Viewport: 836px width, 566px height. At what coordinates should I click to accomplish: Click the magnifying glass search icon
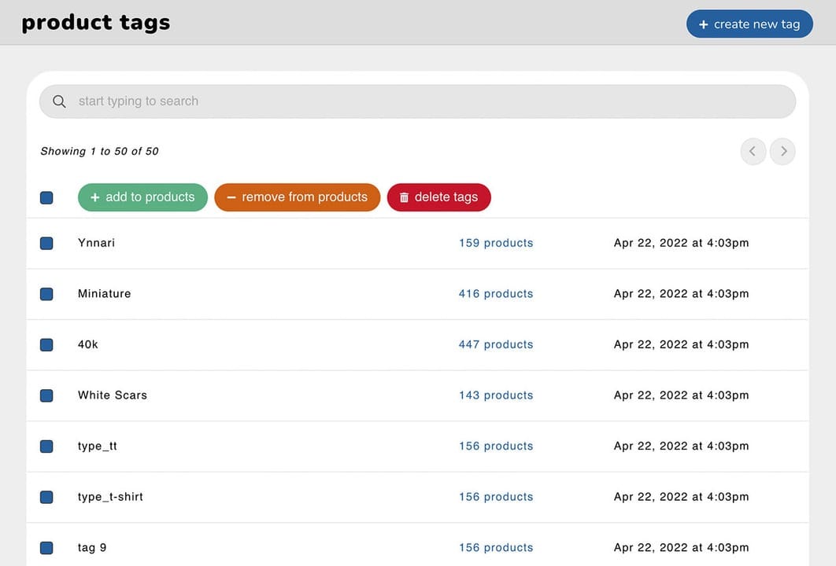pyautogui.click(x=59, y=101)
